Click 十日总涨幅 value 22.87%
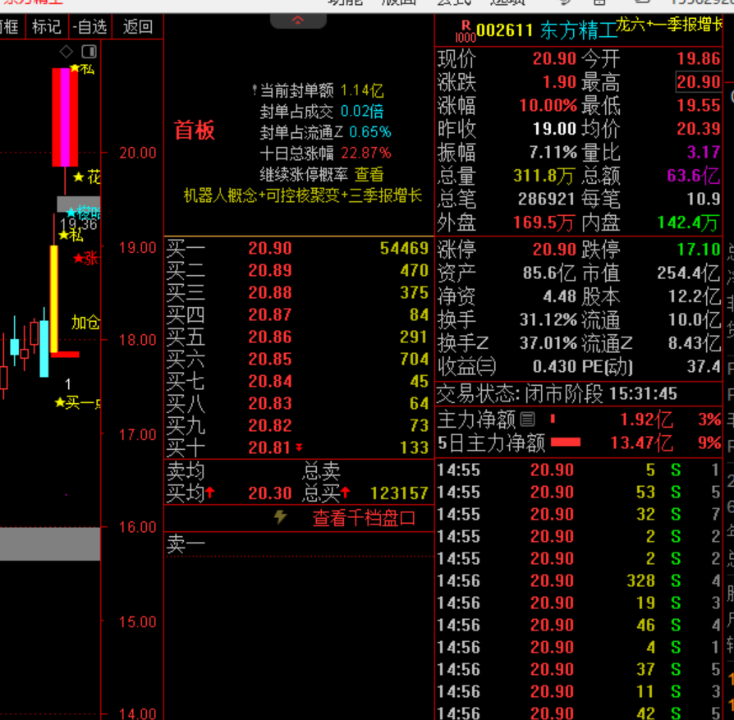 (x=365, y=153)
